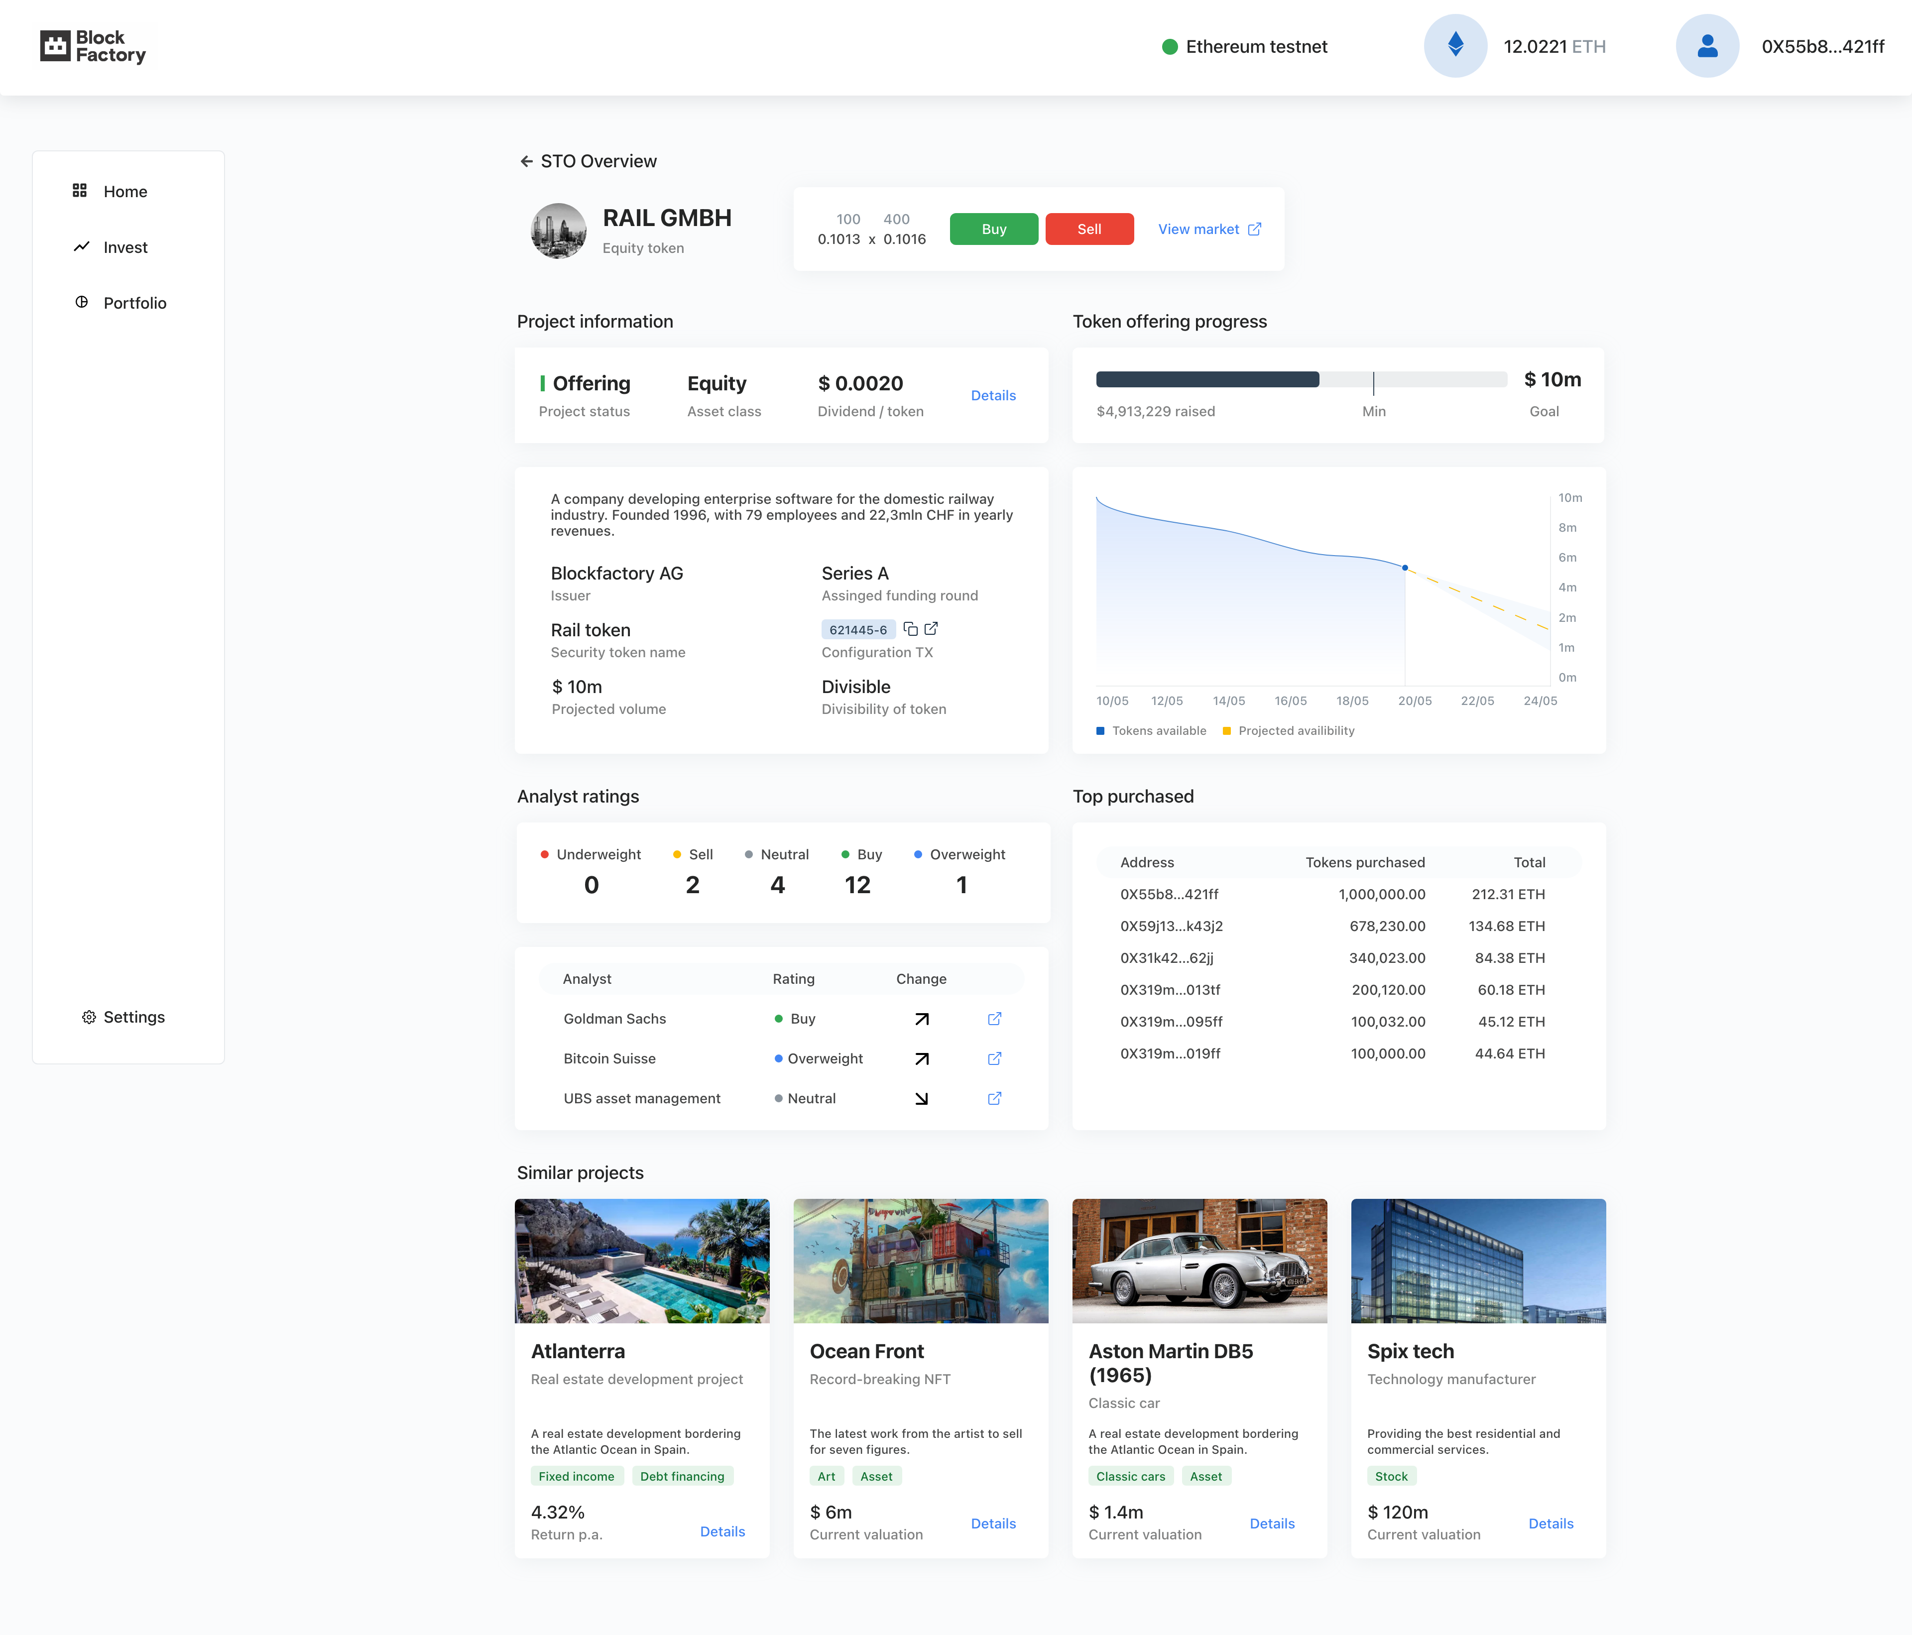Screen dimensions: 1912x1635
Task: Click the Portfolio pie chart icon
Action: [81, 302]
